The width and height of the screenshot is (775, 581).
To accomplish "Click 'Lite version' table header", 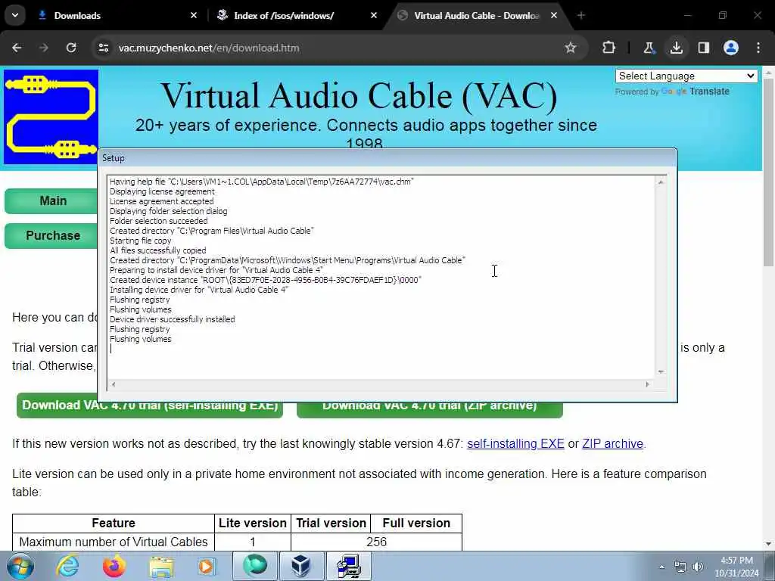I will (x=253, y=524).
